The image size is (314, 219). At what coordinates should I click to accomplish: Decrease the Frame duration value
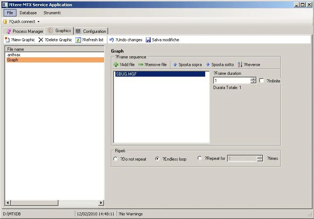253,82
